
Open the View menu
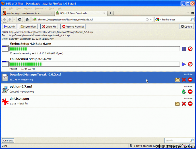click(x=18, y=9)
